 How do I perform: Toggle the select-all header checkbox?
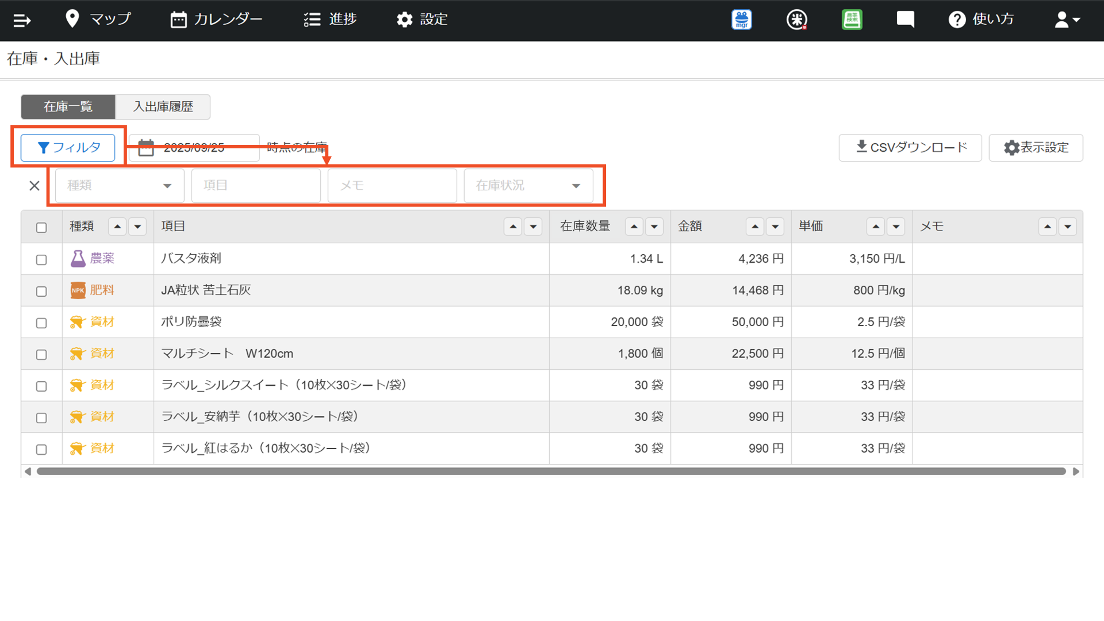tap(41, 228)
